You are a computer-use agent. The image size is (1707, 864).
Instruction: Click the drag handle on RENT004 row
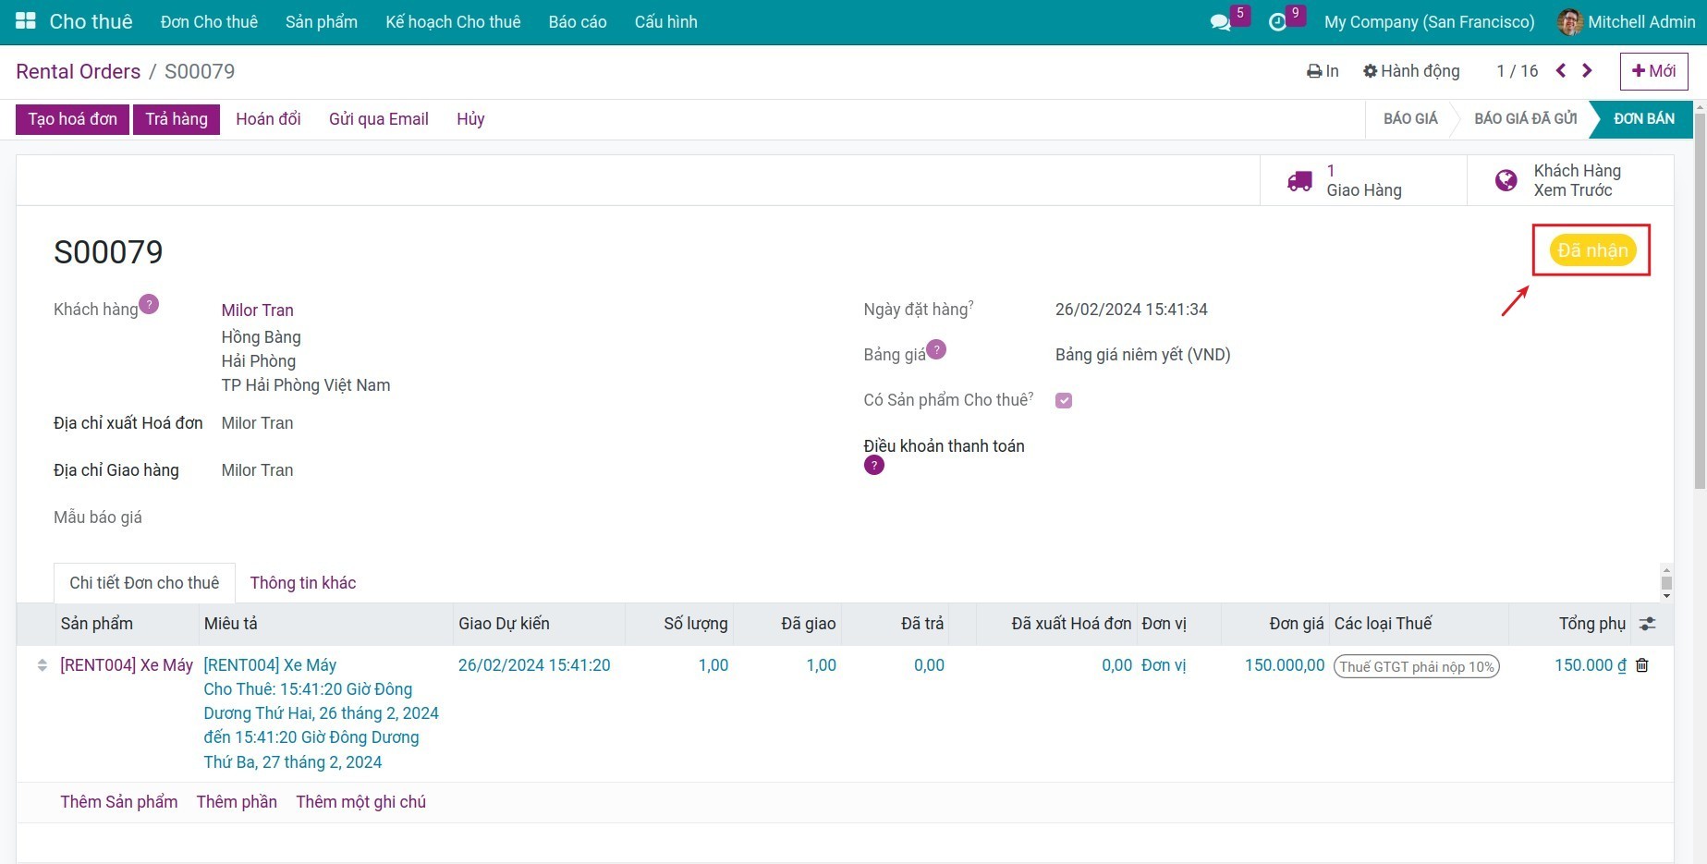42,665
